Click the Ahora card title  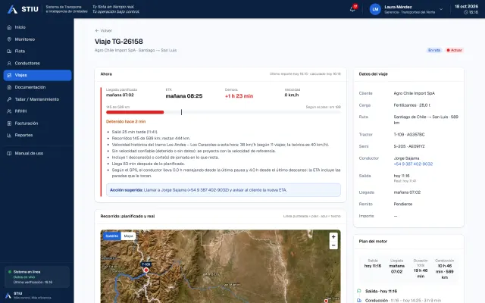[x=106, y=74]
